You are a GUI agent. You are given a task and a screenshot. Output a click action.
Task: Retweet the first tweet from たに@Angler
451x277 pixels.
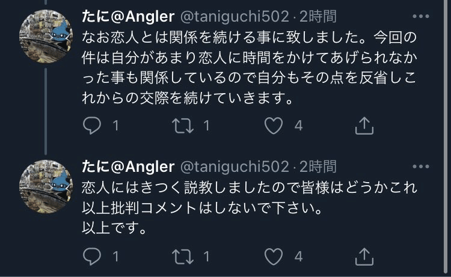coord(183,126)
